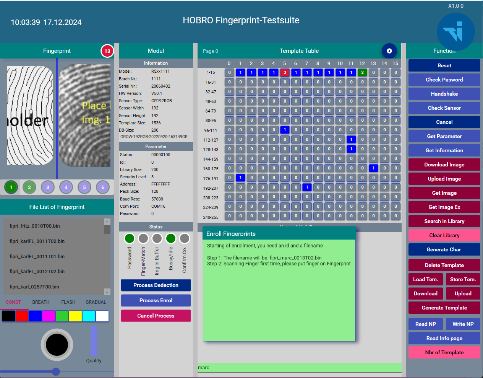Click the green template cell labeled 2
The width and height of the screenshot is (483, 378).
tap(362, 72)
